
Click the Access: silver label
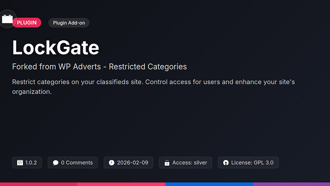pyautogui.click(x=189, y=163)
